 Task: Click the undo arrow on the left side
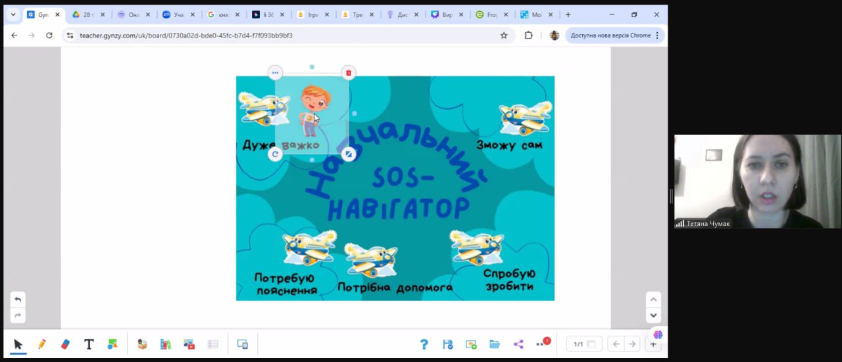18,300
